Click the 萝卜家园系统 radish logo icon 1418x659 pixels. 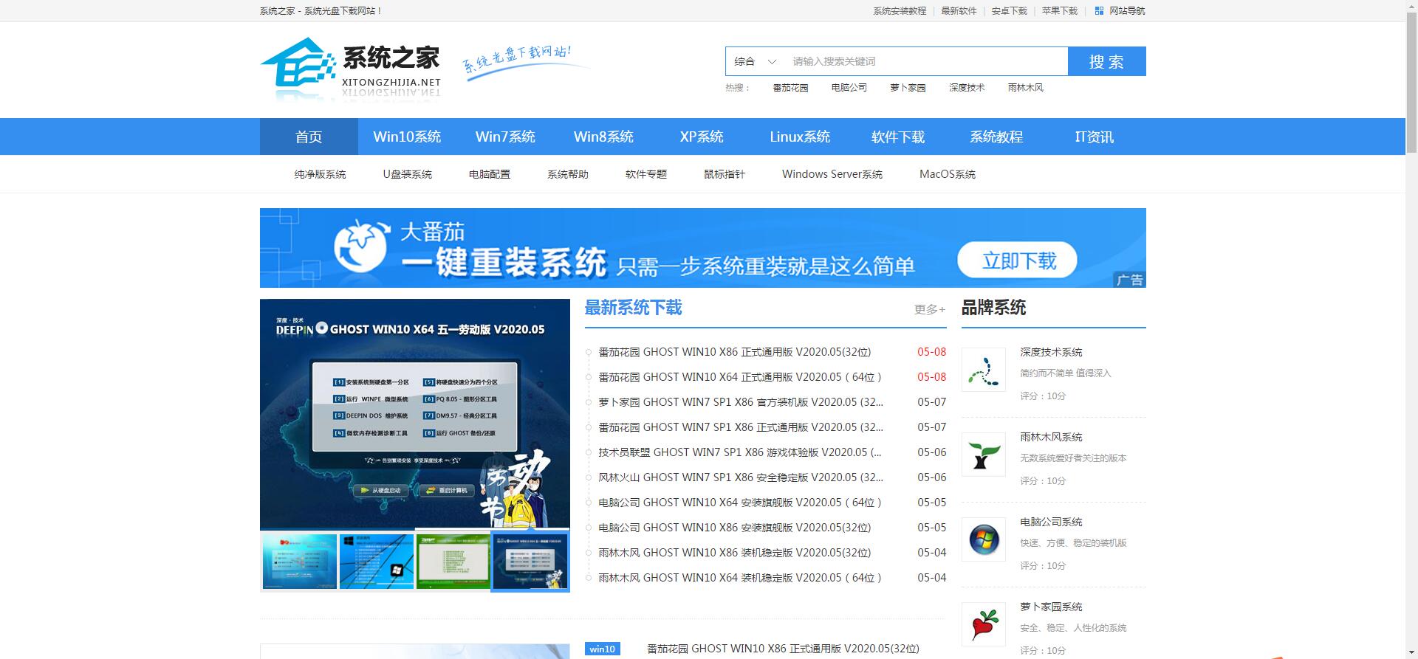tap(983, 624)
